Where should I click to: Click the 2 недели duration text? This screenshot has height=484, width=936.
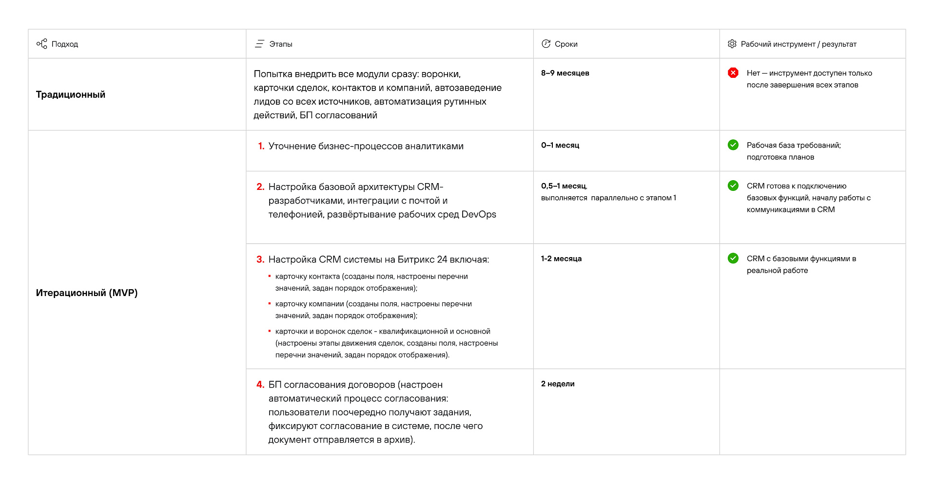(x=558, y=384)
